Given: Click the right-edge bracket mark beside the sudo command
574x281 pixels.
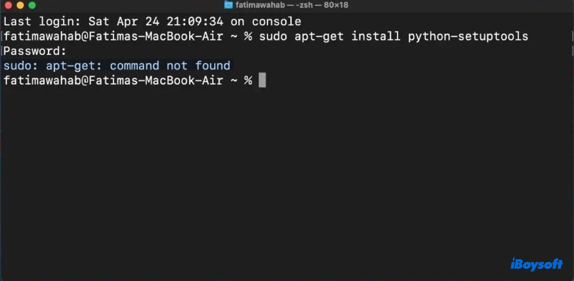Looking at the screenshot, I should tap(572, 36).
